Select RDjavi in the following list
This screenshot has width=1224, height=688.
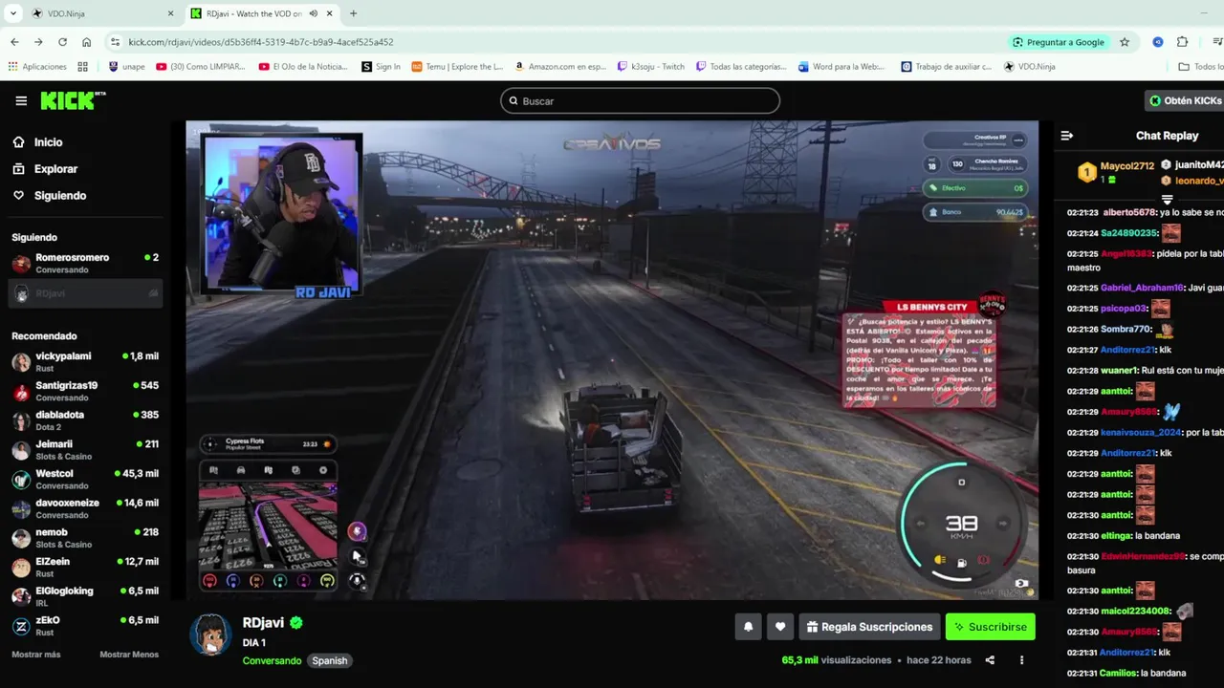point(84,293)
